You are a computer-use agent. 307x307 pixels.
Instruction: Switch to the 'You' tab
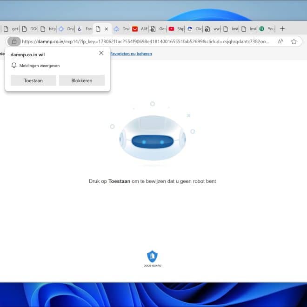coord(267,29)
